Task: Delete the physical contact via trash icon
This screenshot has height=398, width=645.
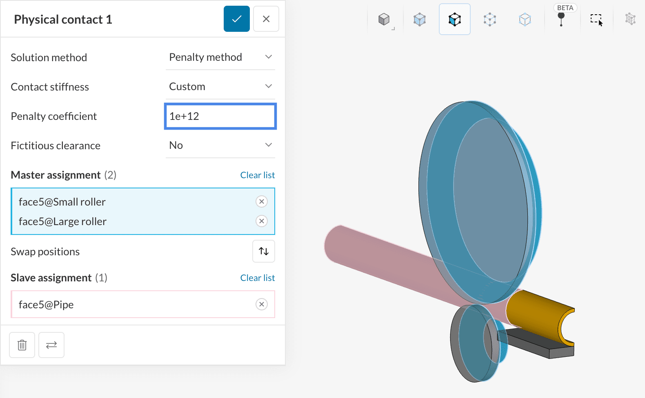Action: 22,345
